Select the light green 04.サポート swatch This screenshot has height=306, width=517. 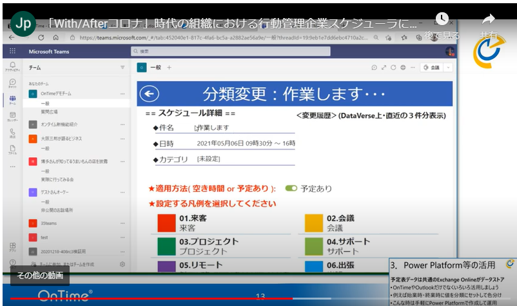click(313, 247)
